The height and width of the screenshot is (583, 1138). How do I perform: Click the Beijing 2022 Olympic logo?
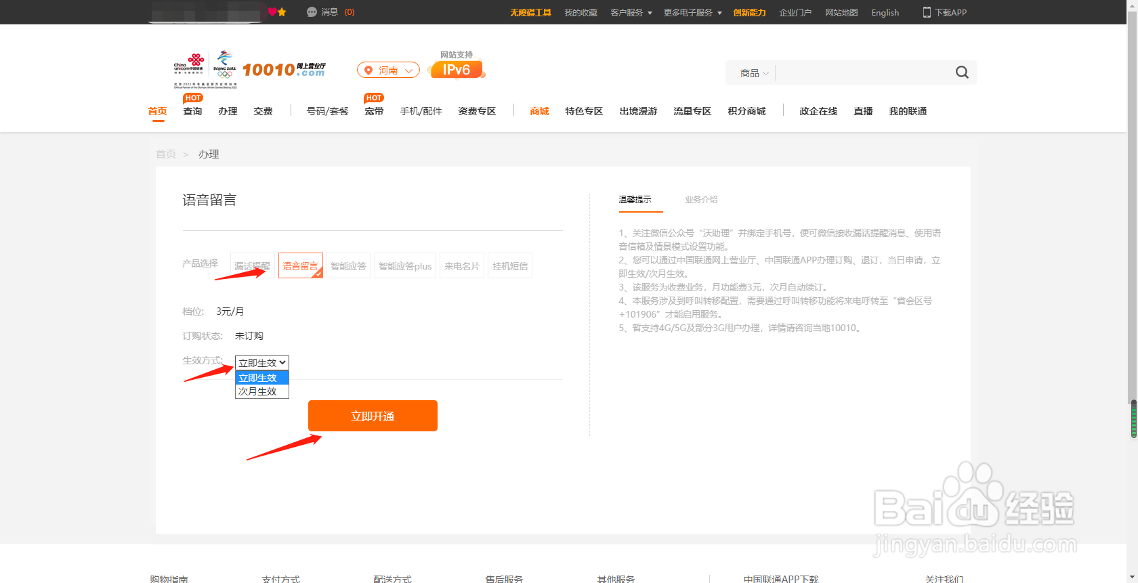coord(225,66)
